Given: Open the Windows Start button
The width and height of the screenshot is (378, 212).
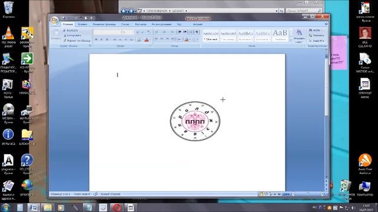Looking at the screenshot, I should pyautogui.click(x=5, y=207).
